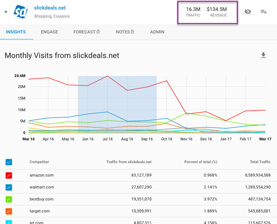
Task: Click the 545,885,001 total traffic value
Action: point(259,211)
